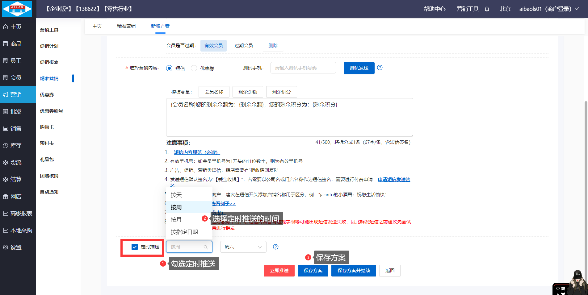
Task: Open 商品 section in left sidebar
Action: (x=16, y=44)
